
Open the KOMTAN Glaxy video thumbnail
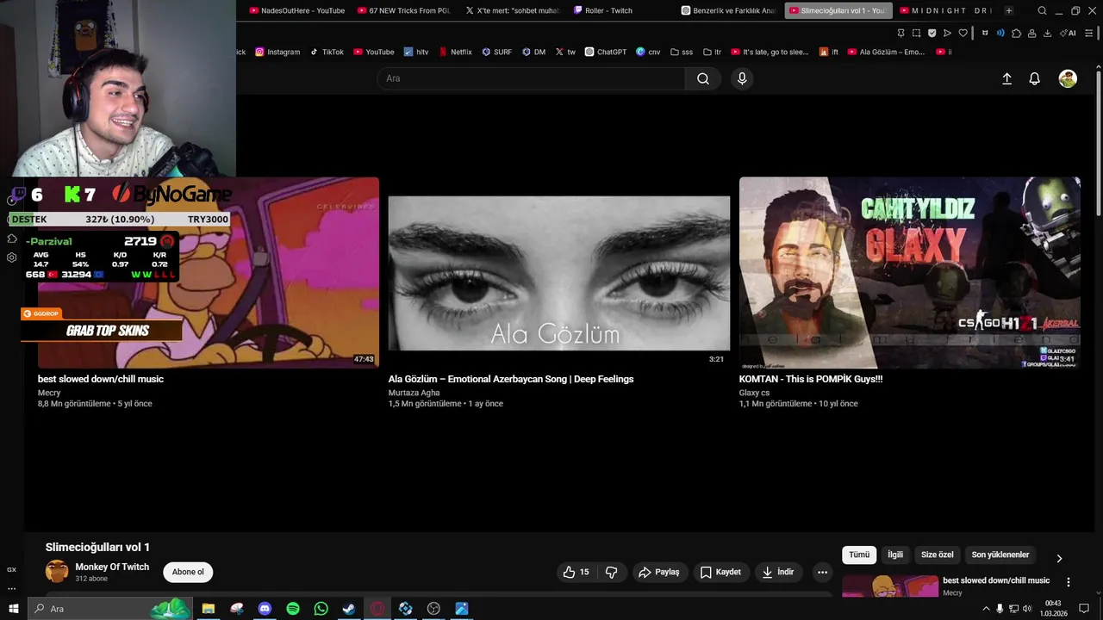[910, 273]
